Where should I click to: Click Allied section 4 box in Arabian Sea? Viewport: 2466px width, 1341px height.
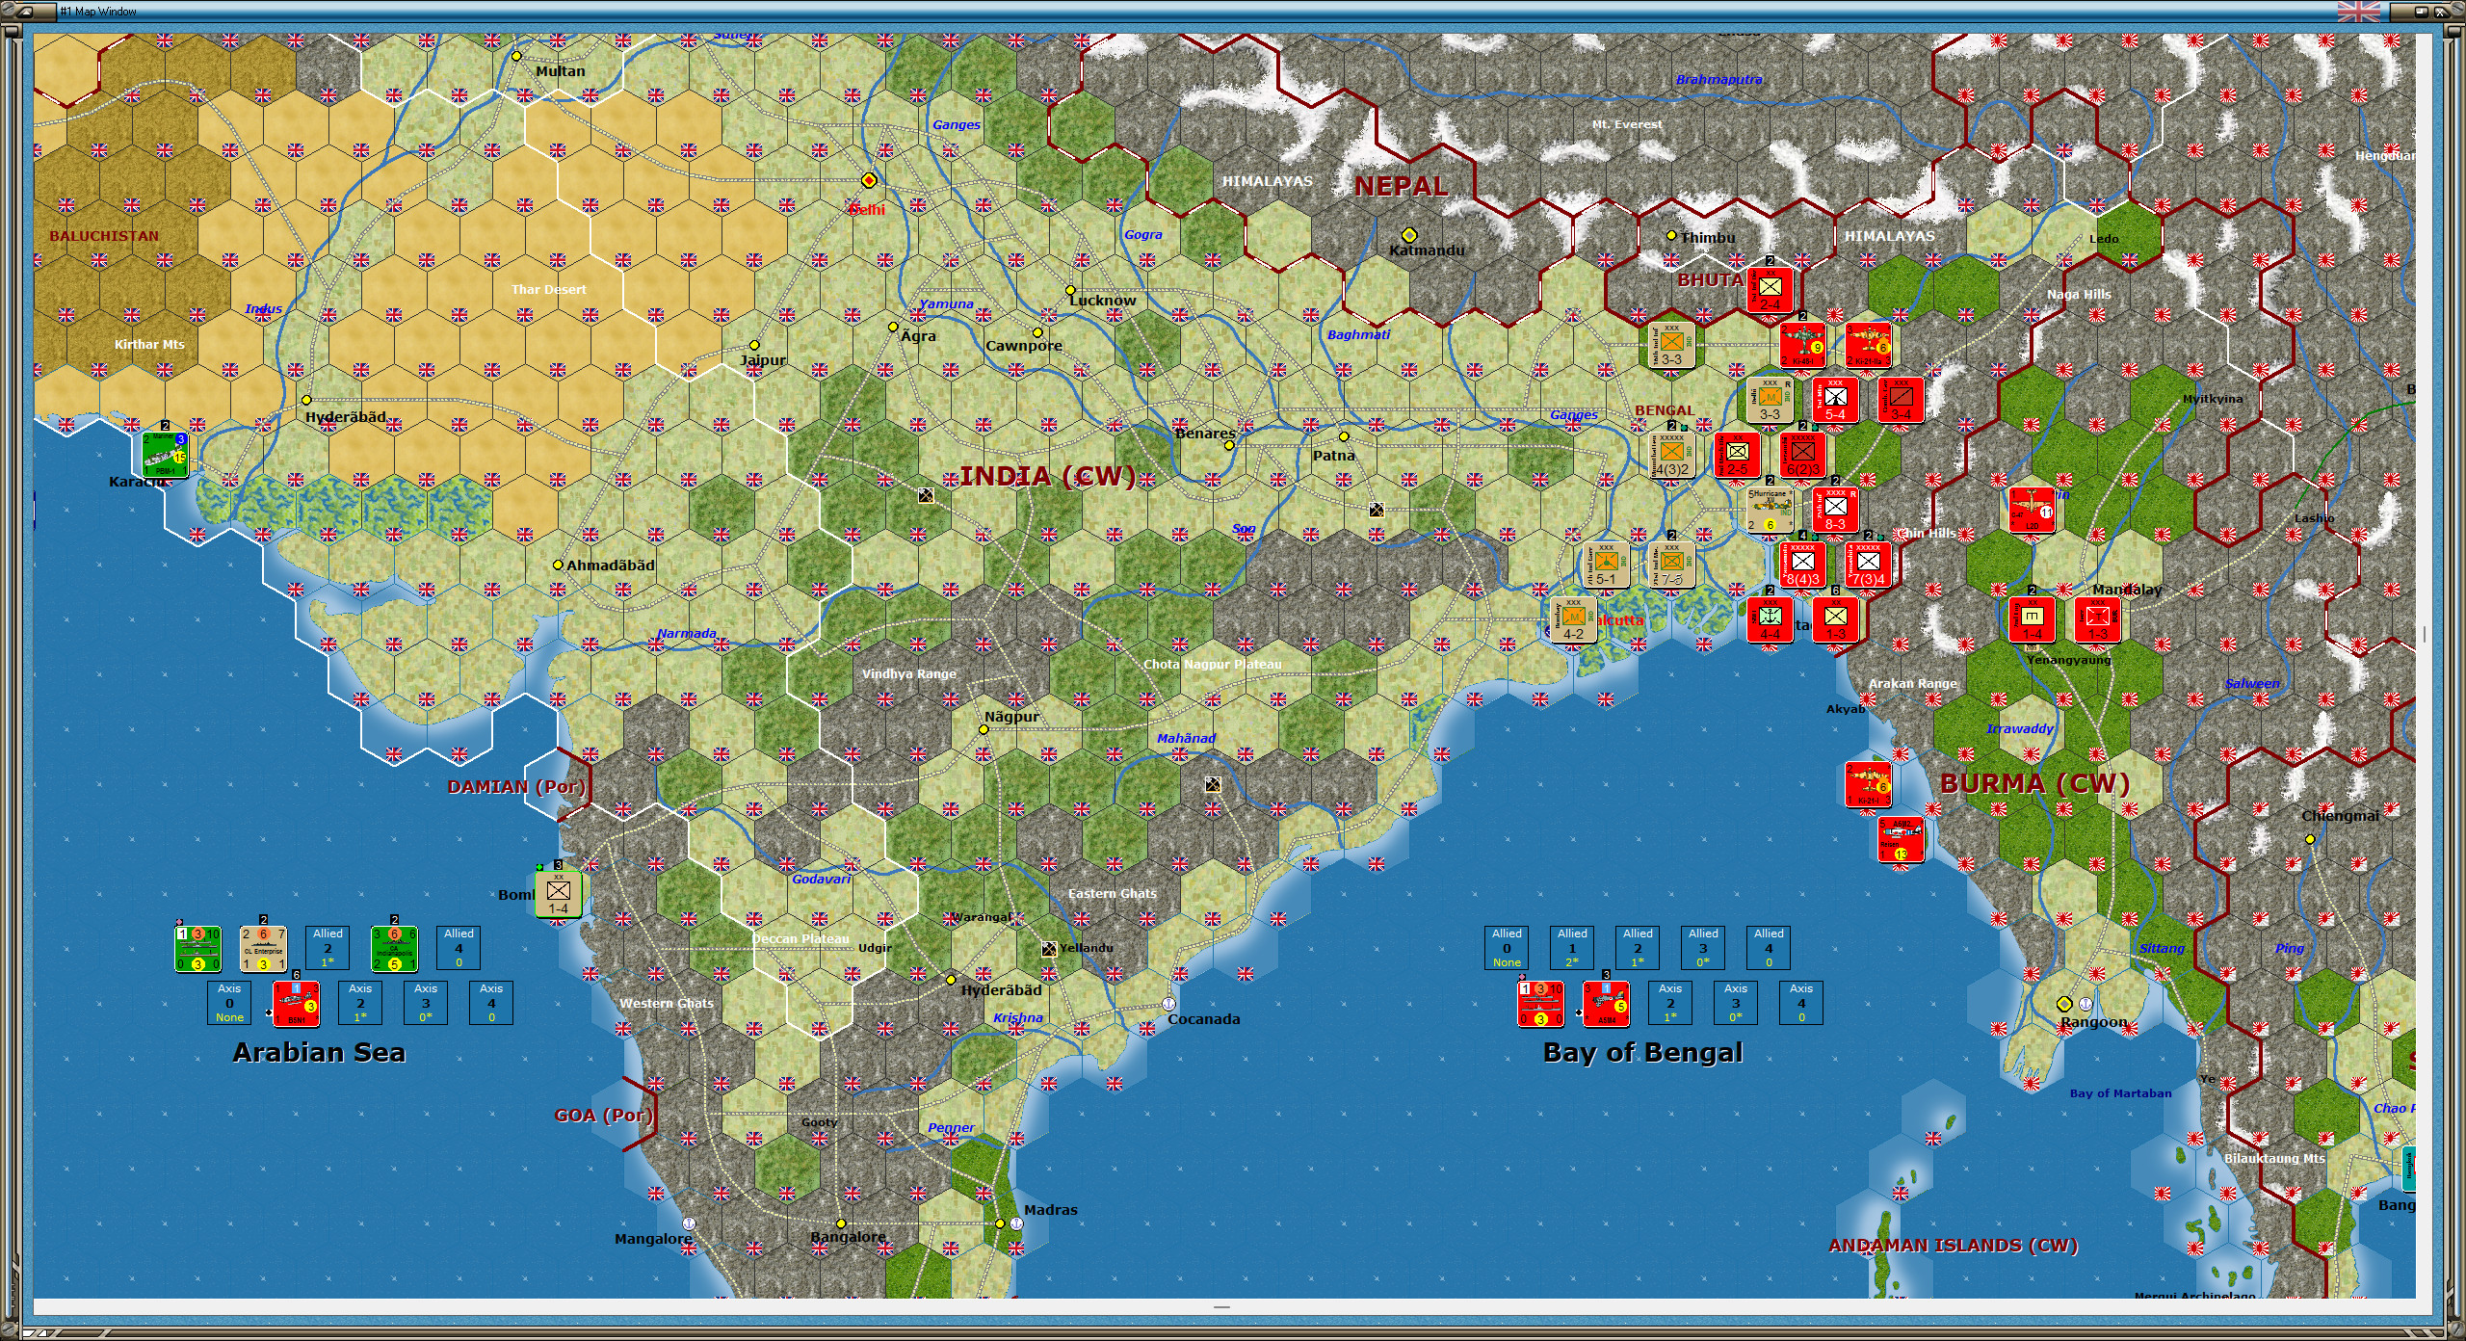(x=459, y=948)
